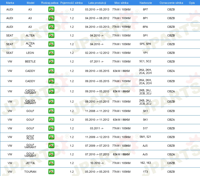Click the fuel icon in the Golf 11.2008 row
200x176 pixels.
tap(51, 111)
